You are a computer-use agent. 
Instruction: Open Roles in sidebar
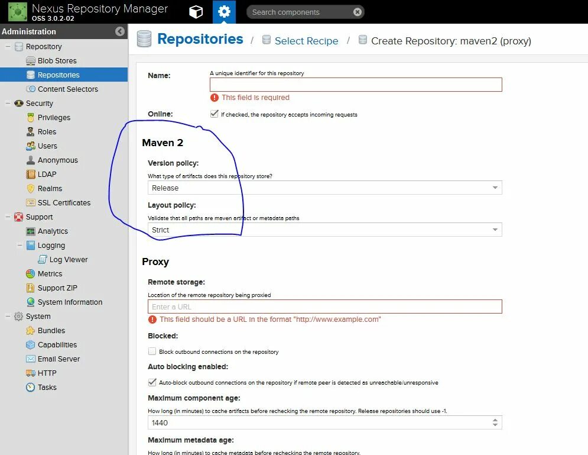click(47, 132)
